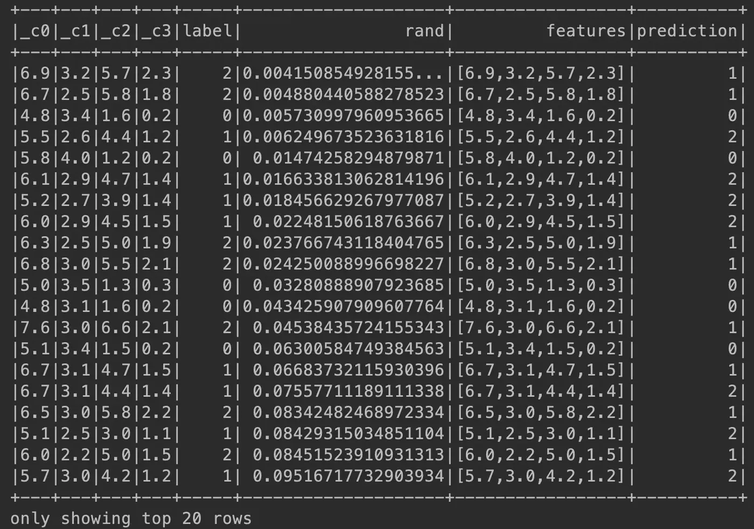
Task: Click rand value 0.016633813062814196
Action: [344, 179]
